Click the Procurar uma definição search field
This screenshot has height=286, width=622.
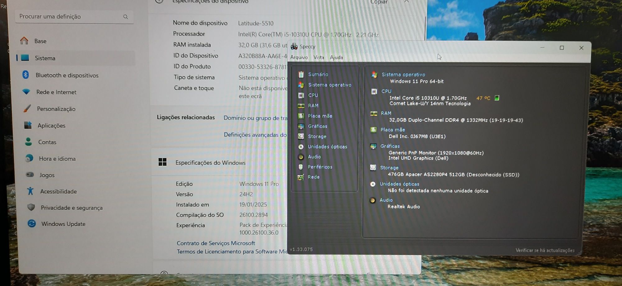coord(74,17)
